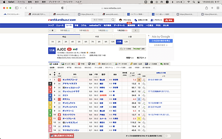Viewport: 222px width, 139px height.
Task: Open the weight column sort arrow
Action: 96,77
